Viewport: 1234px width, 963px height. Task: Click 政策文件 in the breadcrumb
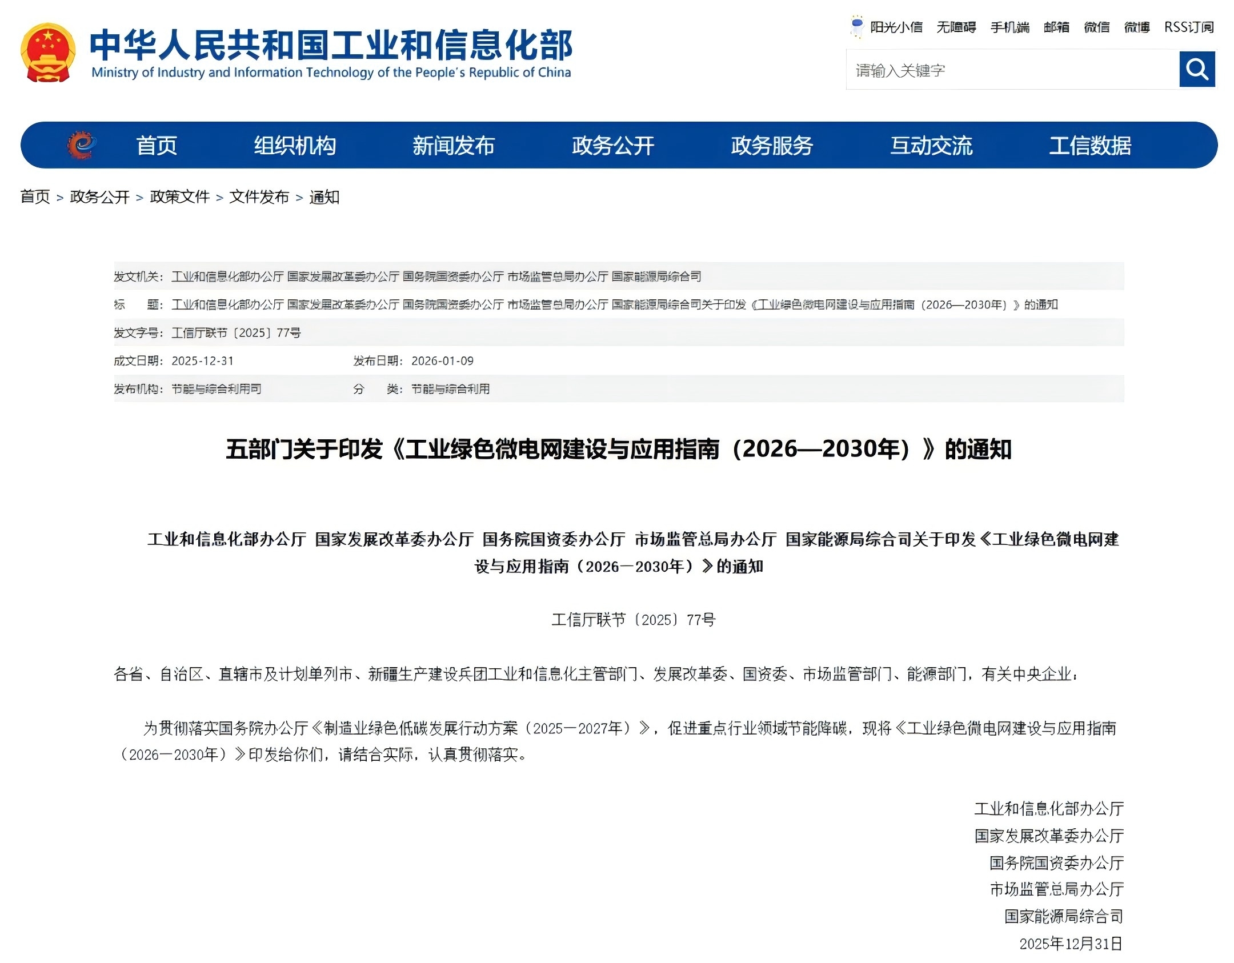[179, 197]
